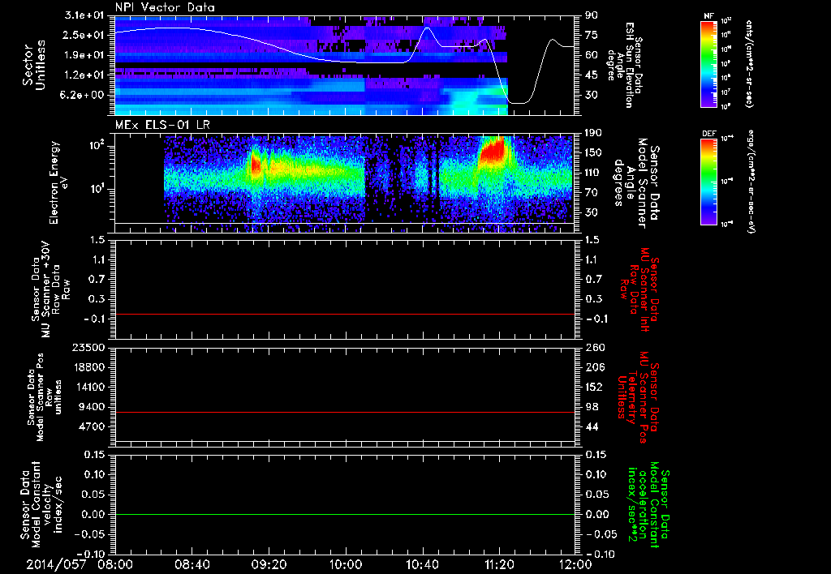Click the 'ergs/(cm**2-sr-sec-eV)' DEF units label

tap(750, 182)
